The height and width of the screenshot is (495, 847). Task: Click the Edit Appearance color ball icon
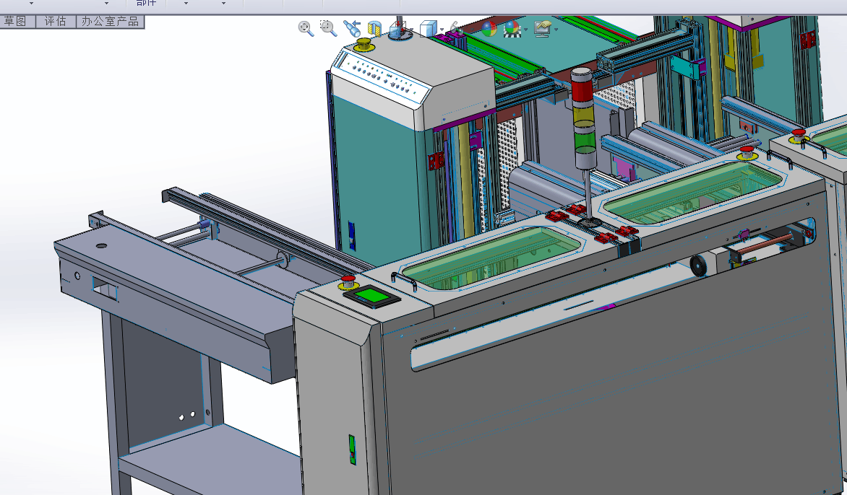click(x=489, y=29)
